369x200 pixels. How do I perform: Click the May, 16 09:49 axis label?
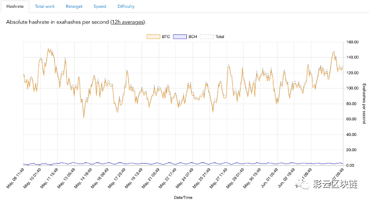coord(100,179)
